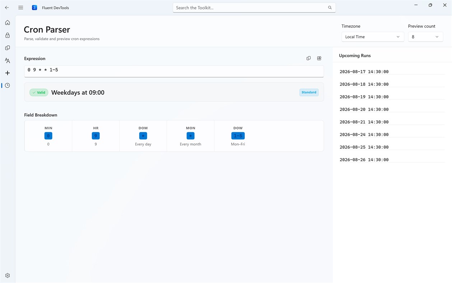Select the MIN field chip 0

pyautogui.click(x=48, y=136)
